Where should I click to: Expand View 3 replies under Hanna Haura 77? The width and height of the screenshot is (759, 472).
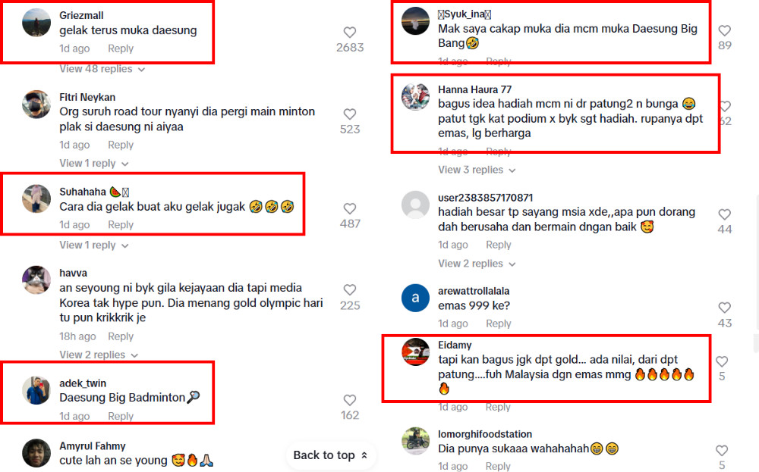pos(477,170)
